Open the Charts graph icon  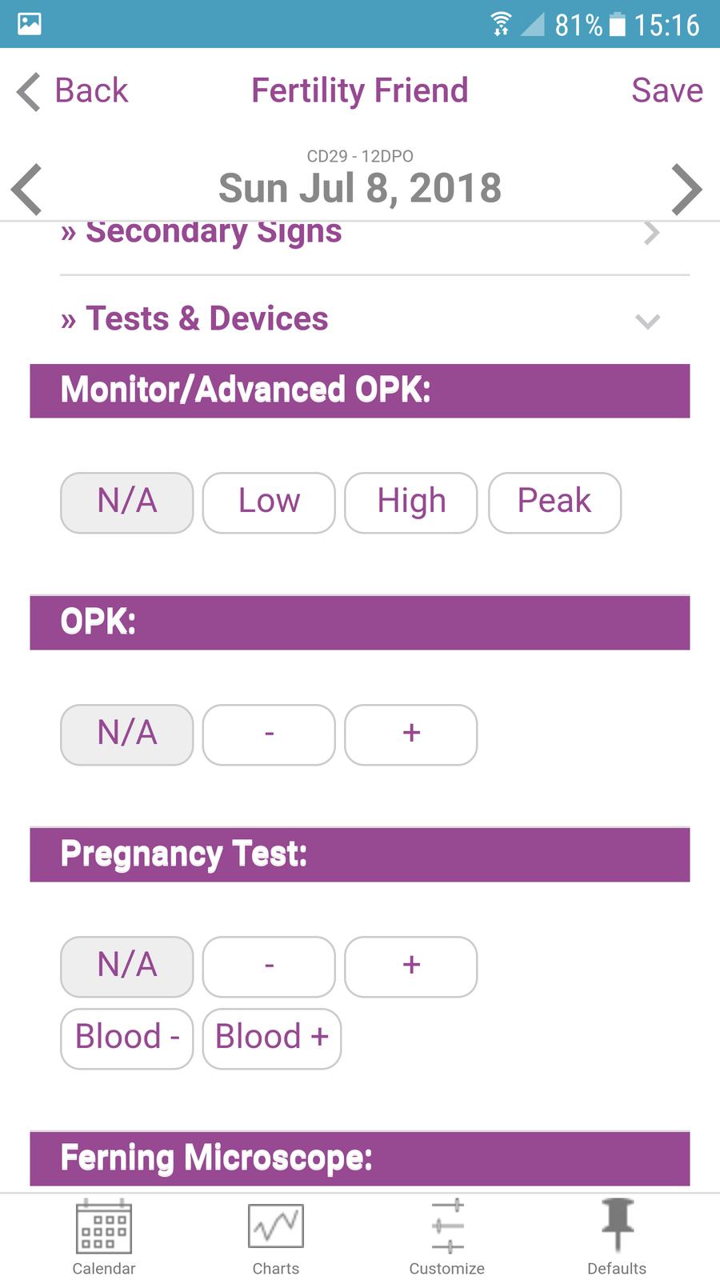(x=276, y=1226)
